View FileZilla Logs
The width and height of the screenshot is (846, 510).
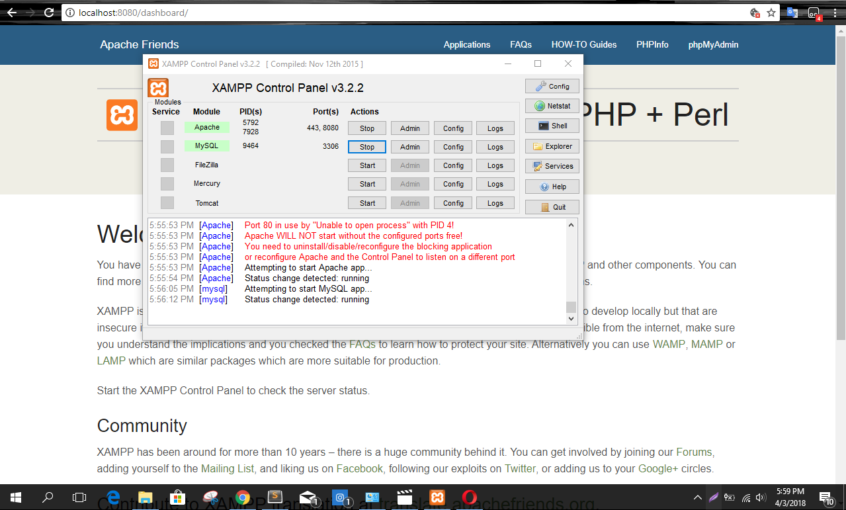pos(495,165)
